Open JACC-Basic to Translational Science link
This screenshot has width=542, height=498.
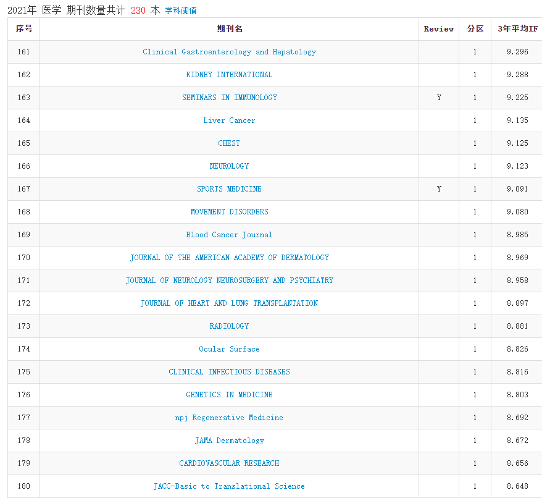[229, 486]
